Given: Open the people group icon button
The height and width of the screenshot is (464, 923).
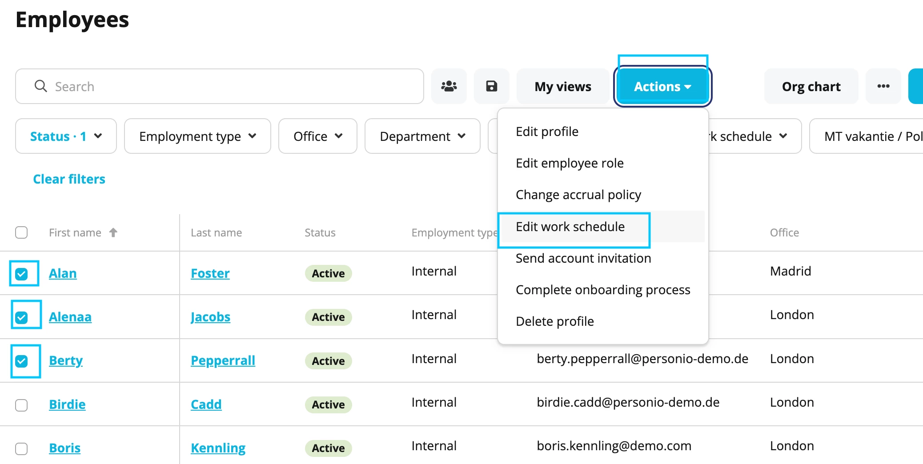Looking at the screenshot, I should tap(449, 86).
